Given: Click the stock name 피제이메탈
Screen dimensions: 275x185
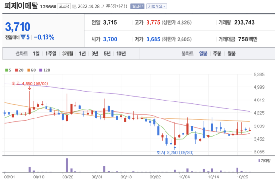Looking at the screenshot, I should click(21, 6).
